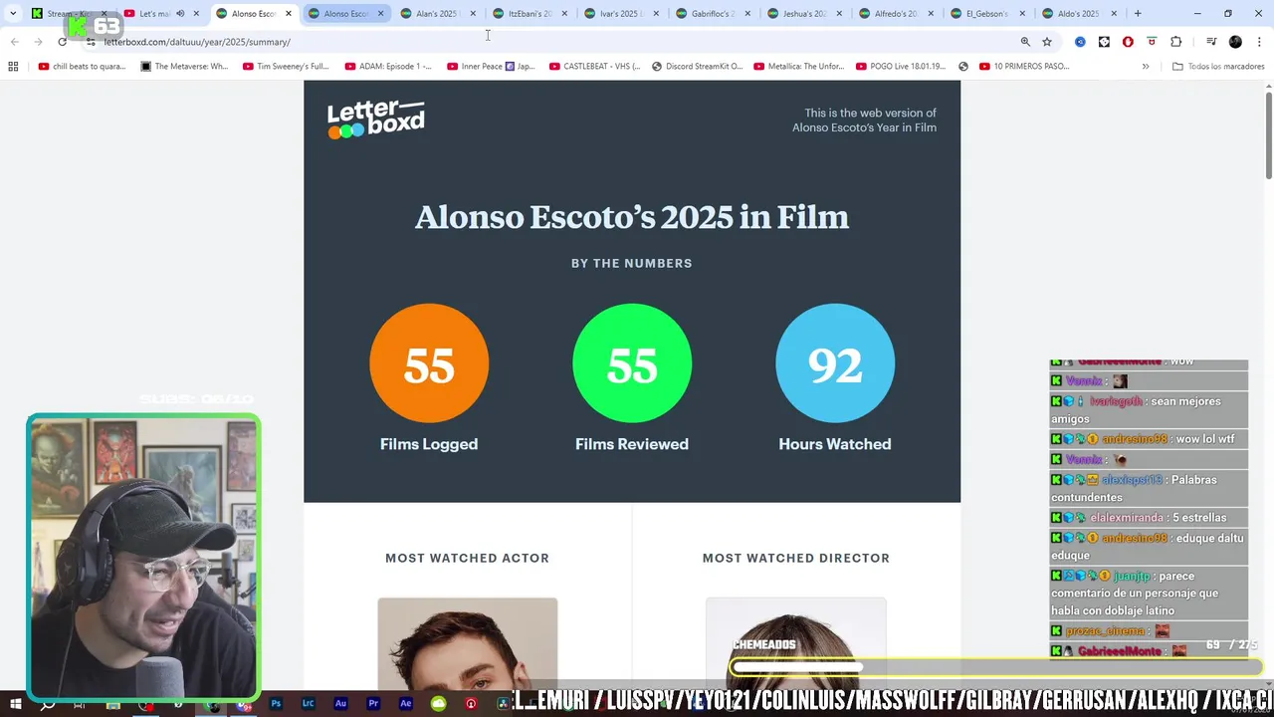Screen dimensions: 1274x717
Task: Click the Most Watched Director photo
Action: (796, 643)
